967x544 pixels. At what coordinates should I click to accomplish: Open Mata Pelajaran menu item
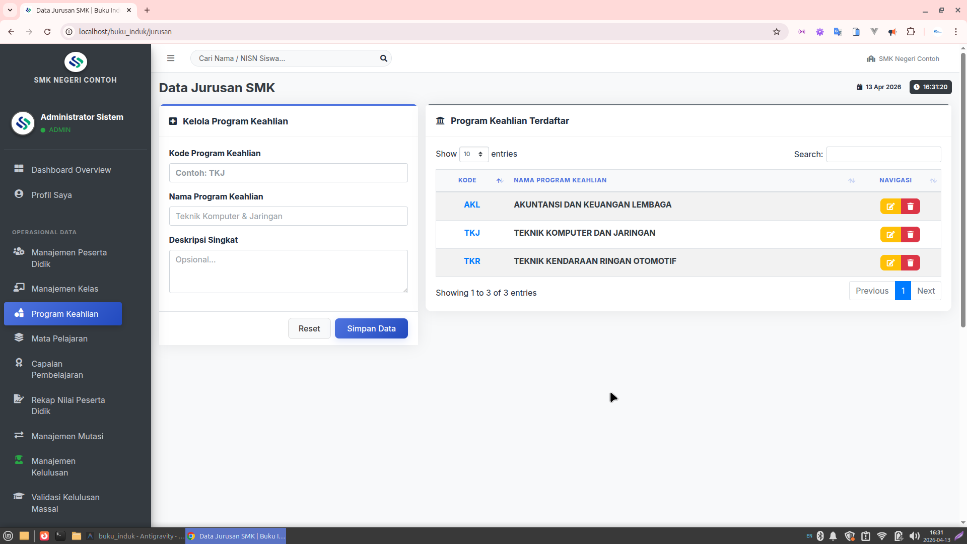tap(59, 338)
